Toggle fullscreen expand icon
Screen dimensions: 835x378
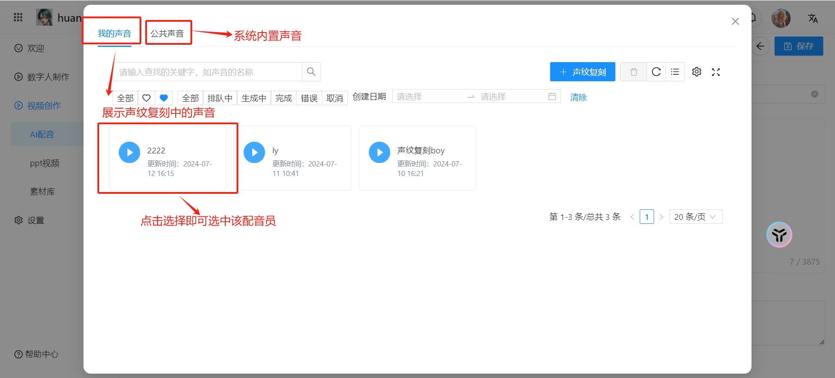[716, 72]
